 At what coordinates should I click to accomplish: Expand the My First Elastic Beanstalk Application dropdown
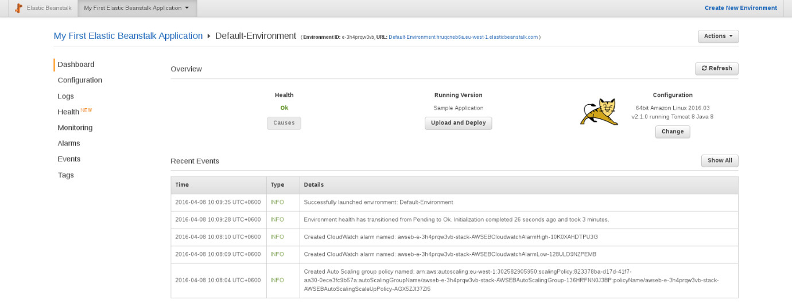tap(137, 8)
